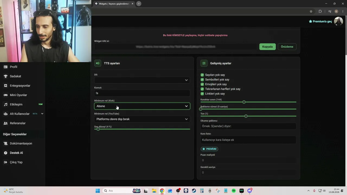Toggle the Emojileri yok say checkbox

(202, 84)
